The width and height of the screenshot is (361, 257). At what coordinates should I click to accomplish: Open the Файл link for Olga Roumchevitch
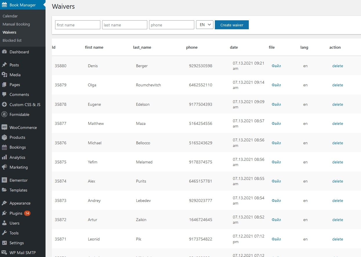click(276, 85)
